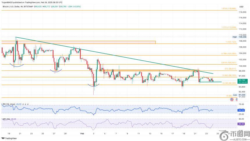Click the RSI value tag 44.33 on axis
The image size is (250, 141).
(241, 110)
